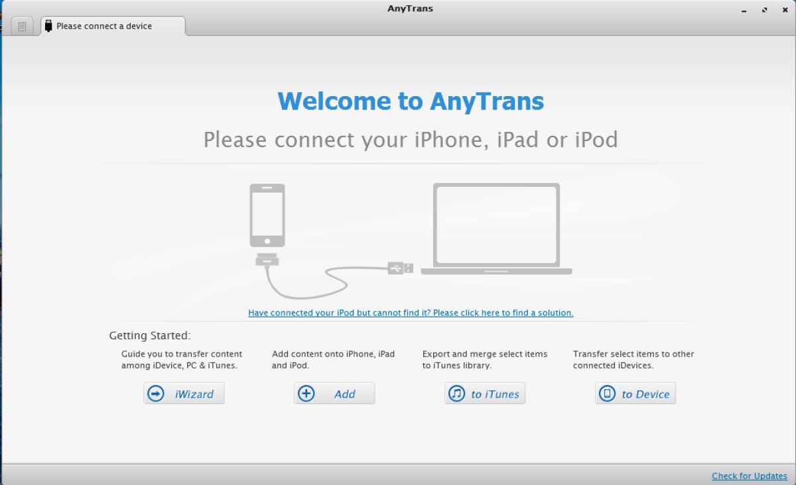Click the smartphone illustration graphic
The height and width of the screenshot is (485, 796).
(267, 214)
